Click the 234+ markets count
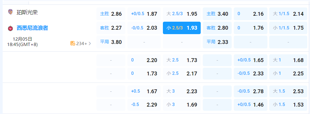This screenshot has width=310, height=114. 82,44
